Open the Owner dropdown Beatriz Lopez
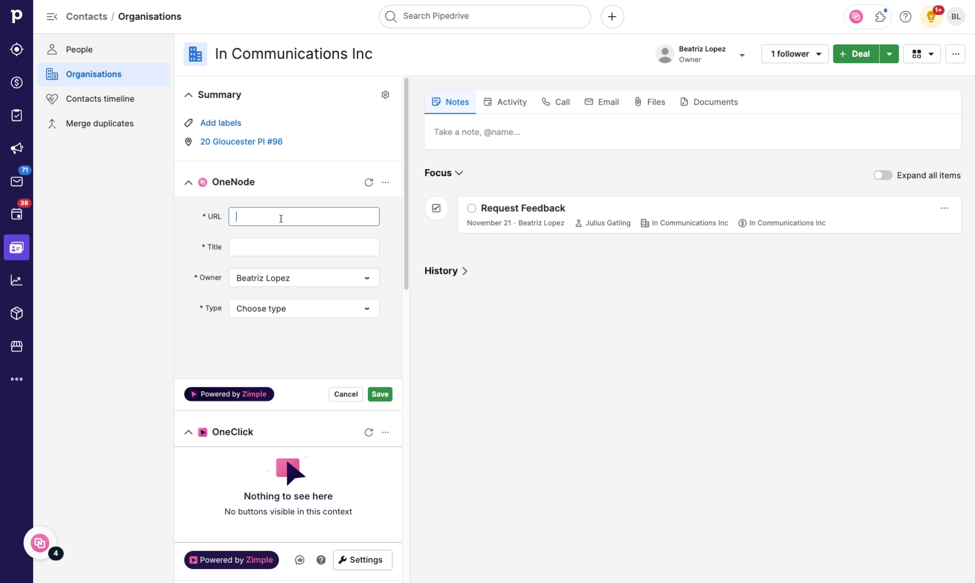Image resolution: width=975 pixels, height=583 pixels. tap(304, 278)
